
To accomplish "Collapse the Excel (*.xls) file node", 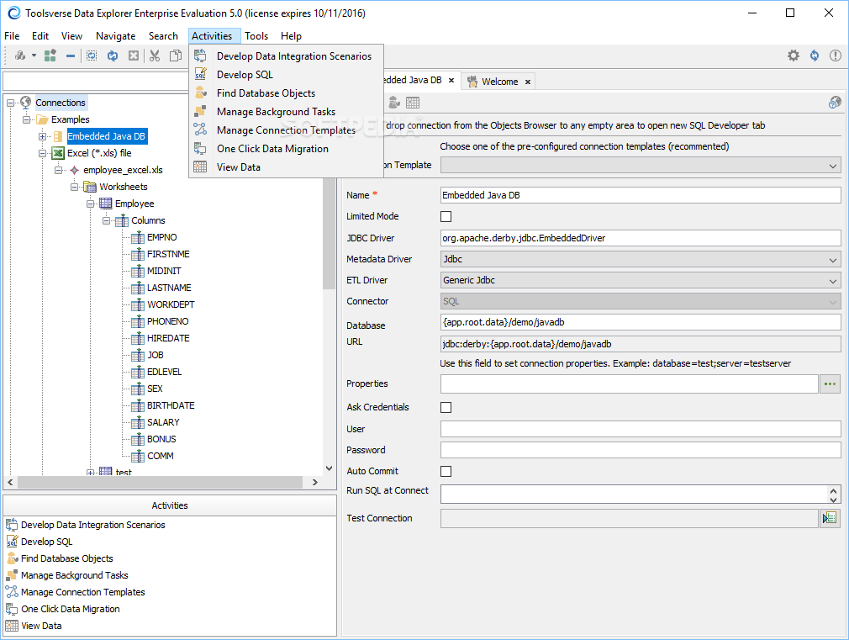I will (x=42, y=153).
